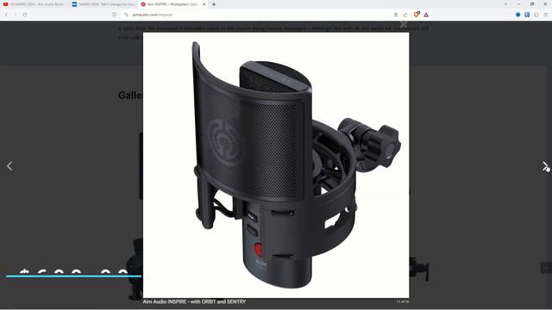Click dimmed gallery thumbnail right of lightbox
This screenshot has width=552, height=310.
point(419,269)
